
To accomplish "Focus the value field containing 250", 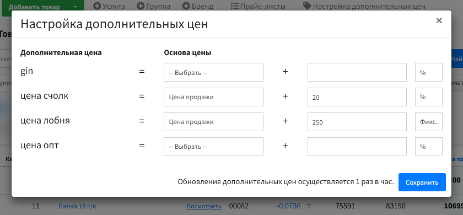I will [357, 122].
